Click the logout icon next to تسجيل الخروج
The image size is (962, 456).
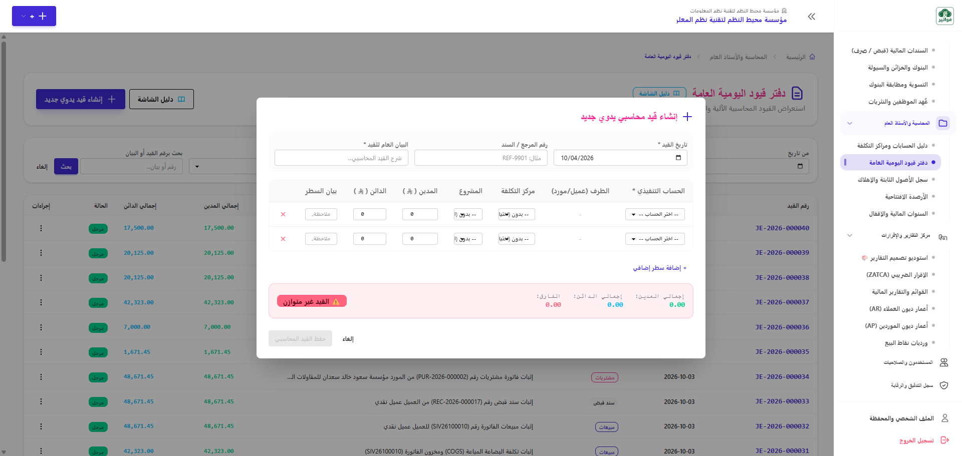[x=945, y=440]
